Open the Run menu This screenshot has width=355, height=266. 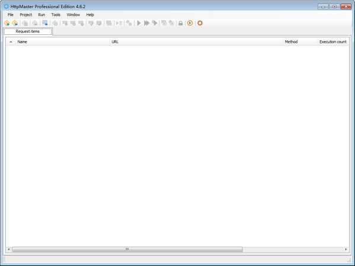[41, 15]
